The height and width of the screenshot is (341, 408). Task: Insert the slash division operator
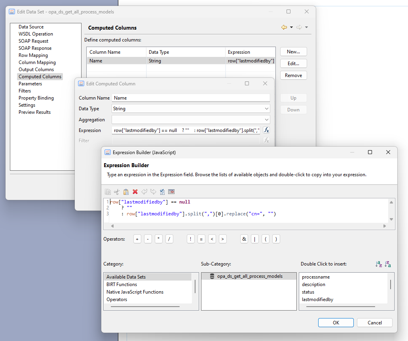[x=169, y=239]
